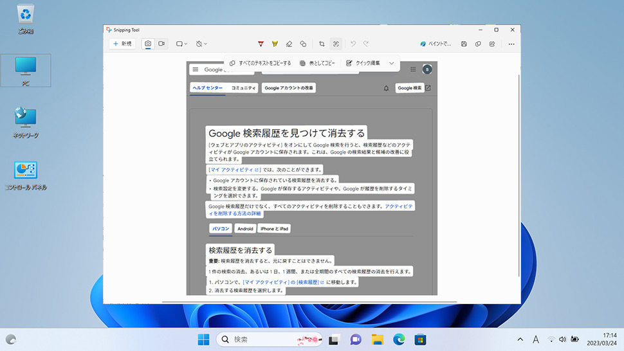
Task: Open the Recycle Bin desktop icon
Action: pos(26,19)
